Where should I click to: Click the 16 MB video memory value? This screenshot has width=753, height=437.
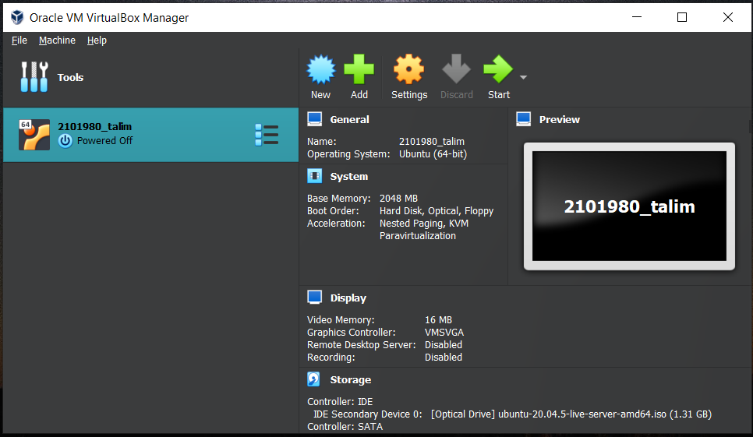coord(438,320)
